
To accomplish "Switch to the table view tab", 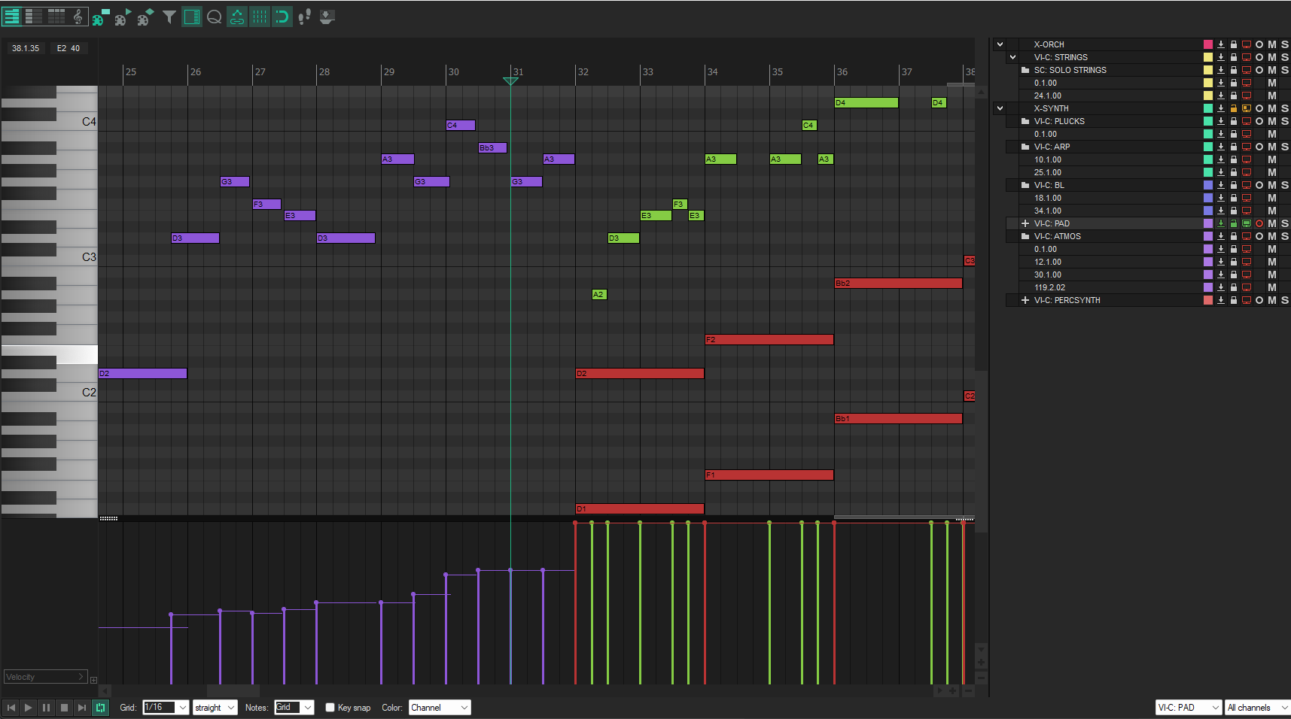I will coord(57,15).
